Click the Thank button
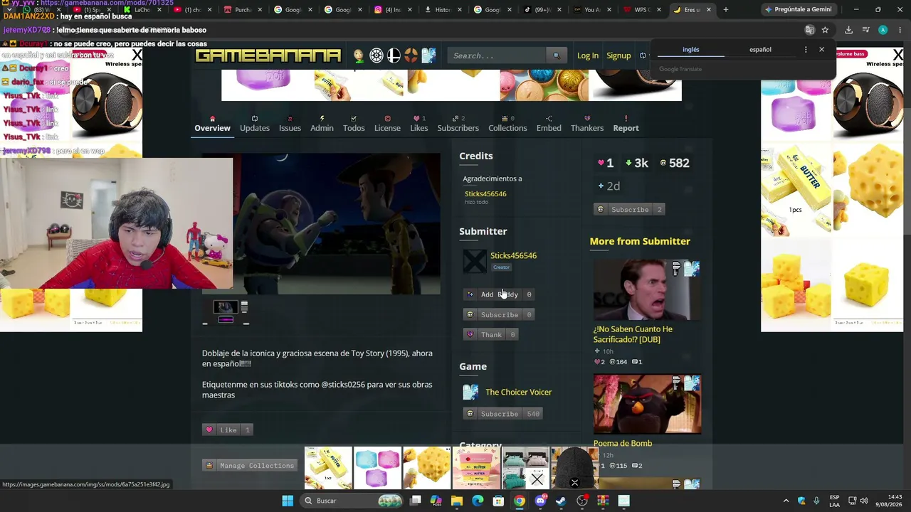The image size is (911, 512). point(490,334)
